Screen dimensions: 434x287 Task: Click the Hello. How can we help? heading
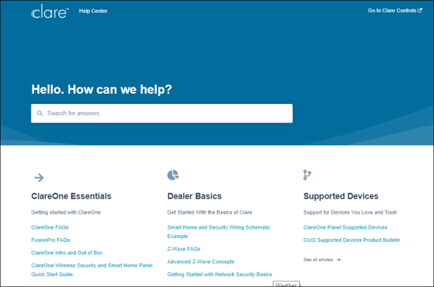[x=102, y=90]
